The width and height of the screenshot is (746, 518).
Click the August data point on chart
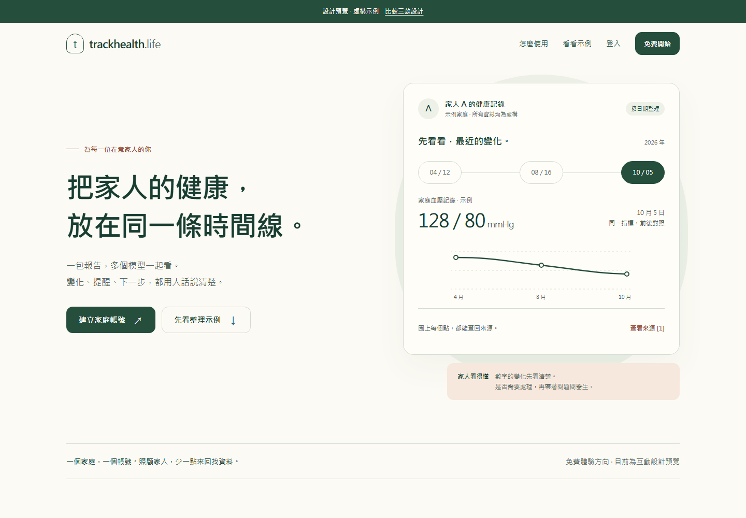pos(541,265)
